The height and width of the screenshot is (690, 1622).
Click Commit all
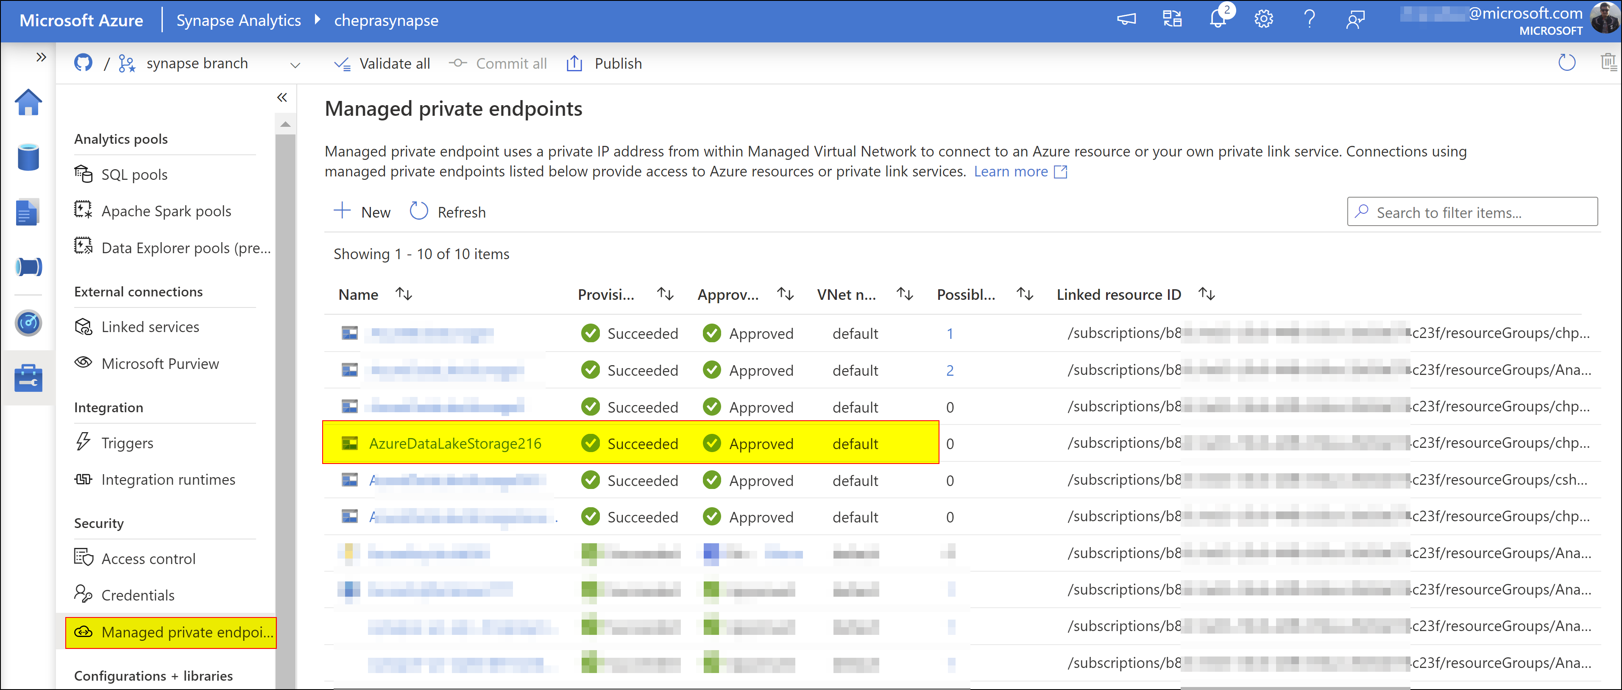pos(497,64)
